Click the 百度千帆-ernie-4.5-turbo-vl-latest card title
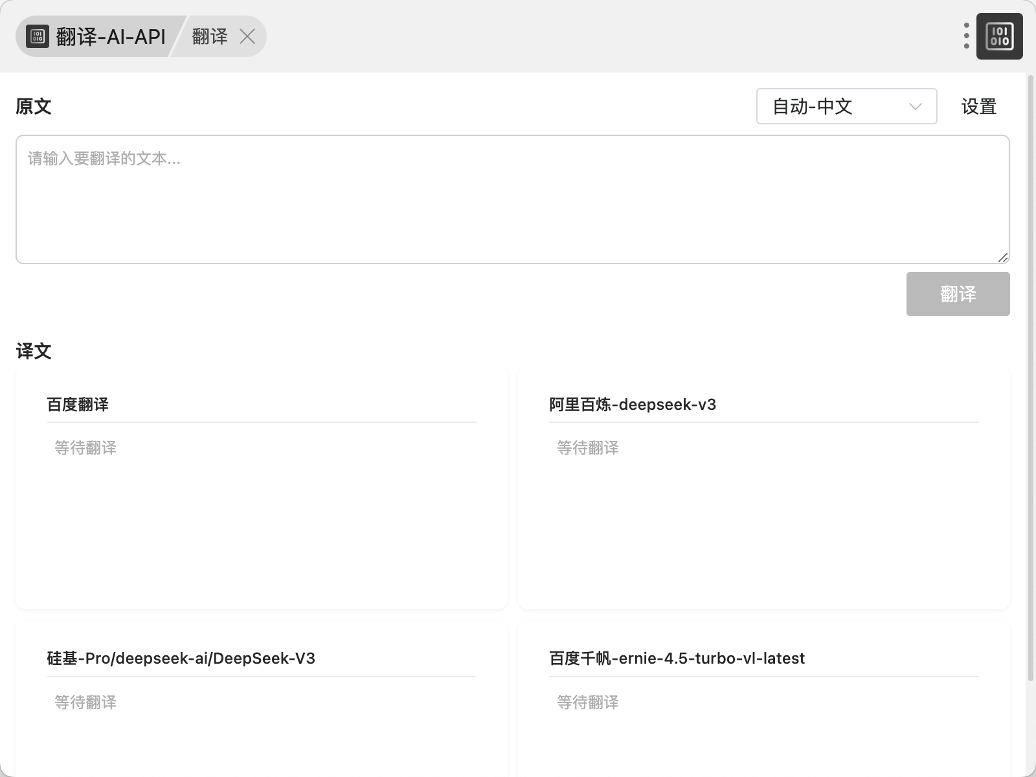The width and height of the screenshot is (1036, 777). coord(677,659)
